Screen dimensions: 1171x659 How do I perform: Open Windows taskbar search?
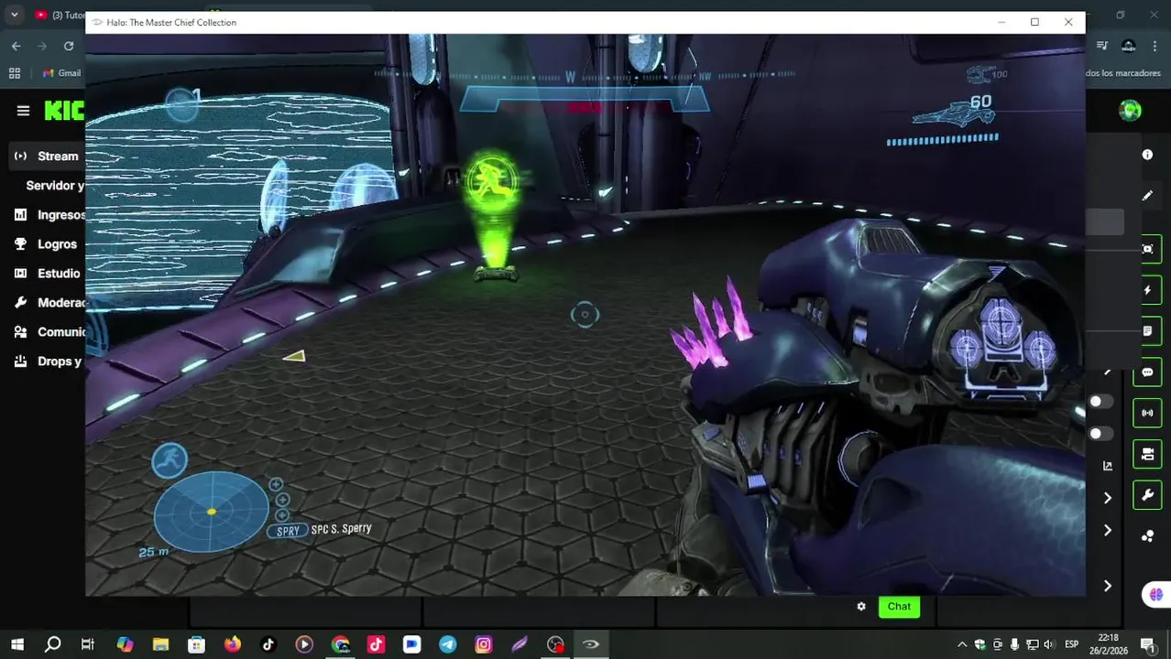(52, 644)
